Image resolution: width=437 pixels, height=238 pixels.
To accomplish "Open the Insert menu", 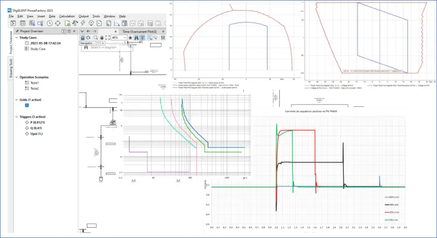I will click(41, 16).
